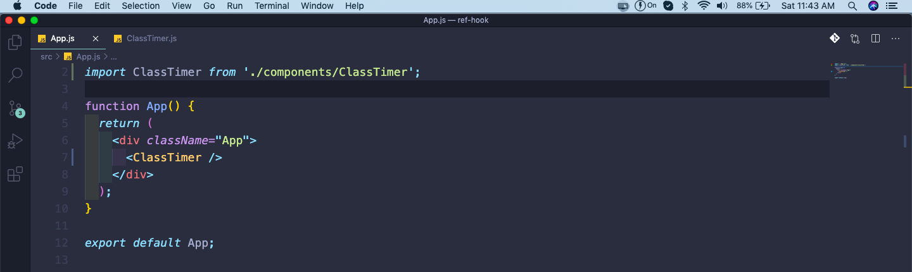Screen dimensions: 912x272
Task: Click the breadcrumb trailing ellipsis
Action: click(114, 56)
